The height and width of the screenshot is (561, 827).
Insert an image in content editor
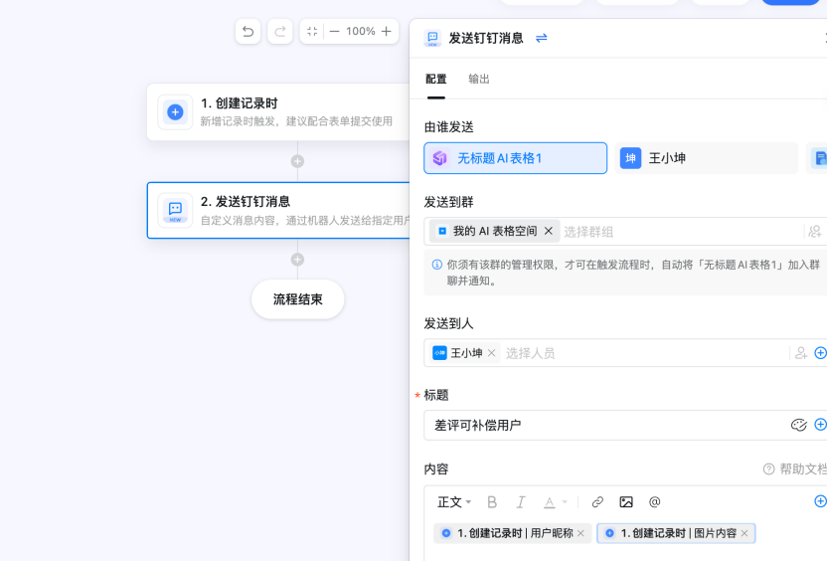[x=626, y=502]
